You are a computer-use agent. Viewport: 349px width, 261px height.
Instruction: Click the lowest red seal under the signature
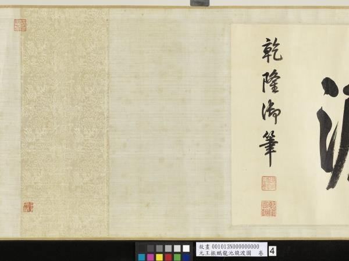pos(269,209)
